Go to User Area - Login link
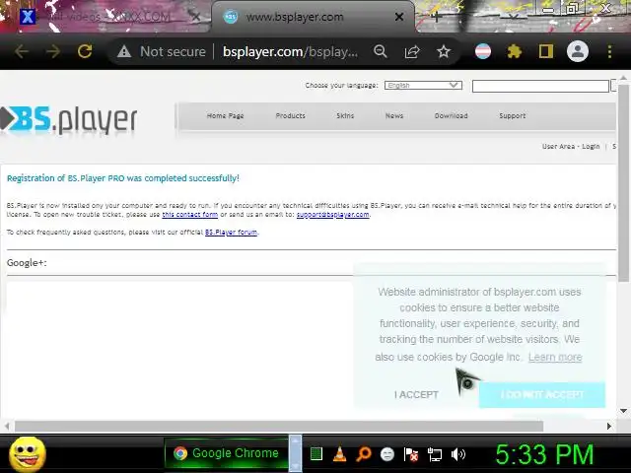 tap(571, 147)
